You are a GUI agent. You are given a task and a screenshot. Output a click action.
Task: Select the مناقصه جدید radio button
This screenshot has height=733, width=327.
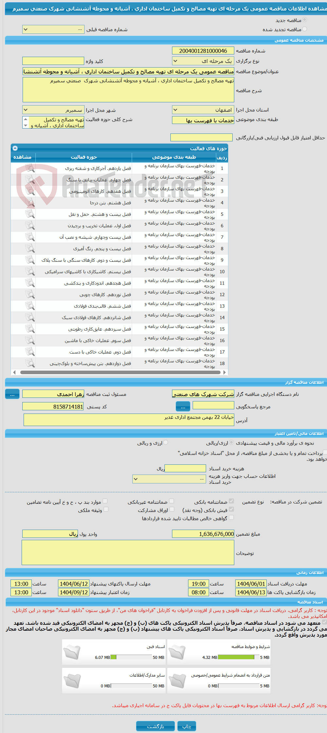305,20
